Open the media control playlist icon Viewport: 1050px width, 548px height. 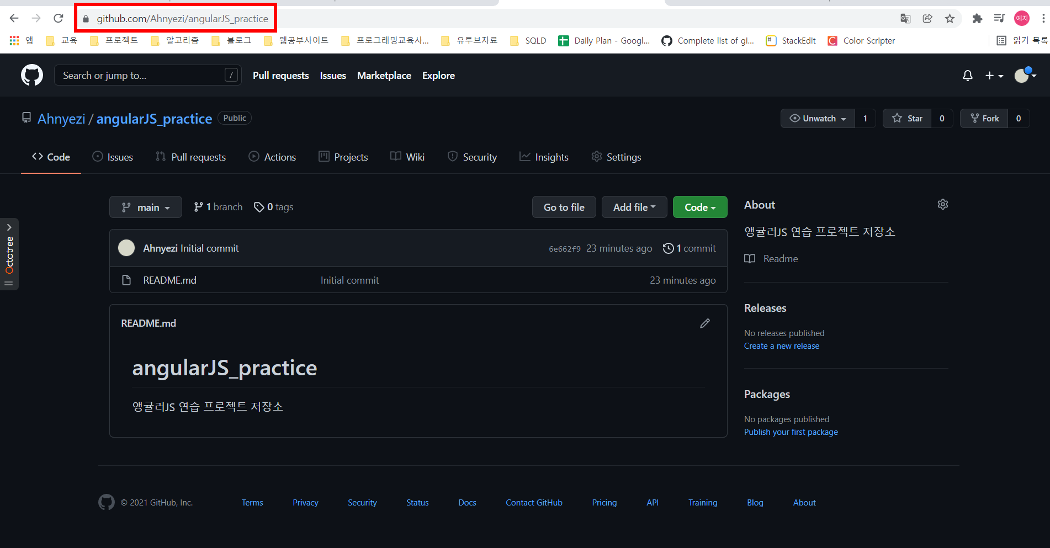click(999, 19)
